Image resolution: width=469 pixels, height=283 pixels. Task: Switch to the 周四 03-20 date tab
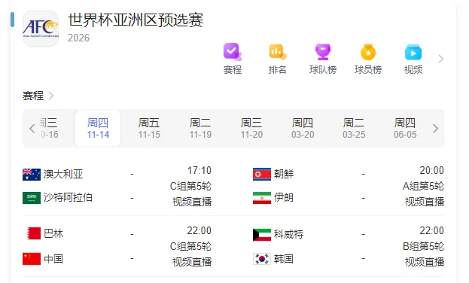(303, 129)
